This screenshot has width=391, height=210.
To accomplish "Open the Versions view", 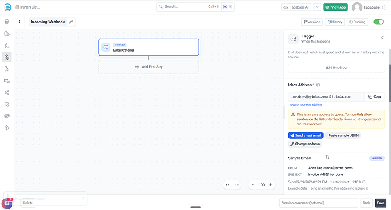I will point(312,22).
